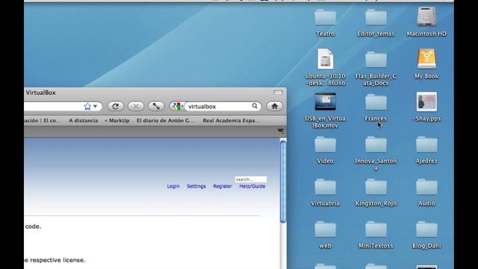This screenshot has width=478, height=269.
Task: Open 'El diario de Antón G...' bookmark
Action: [x=165, y=120]
